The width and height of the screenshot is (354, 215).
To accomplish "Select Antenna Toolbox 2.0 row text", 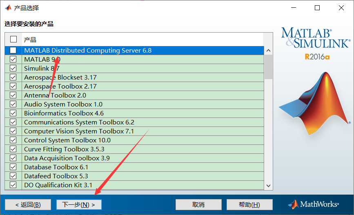I will click(x=55, y=95).
